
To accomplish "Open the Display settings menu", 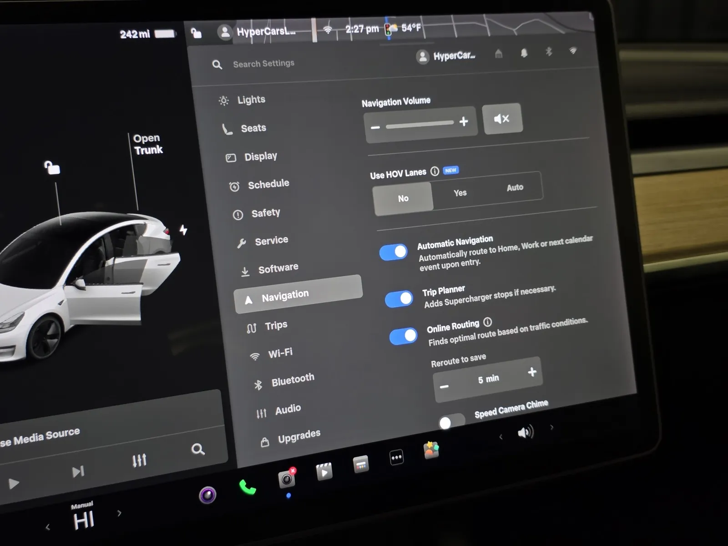I will tap(260, 157).
